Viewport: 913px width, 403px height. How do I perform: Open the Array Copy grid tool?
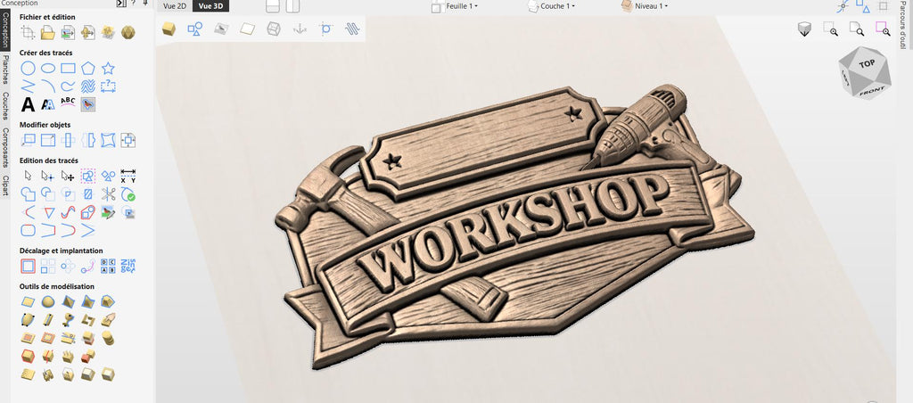48,267
